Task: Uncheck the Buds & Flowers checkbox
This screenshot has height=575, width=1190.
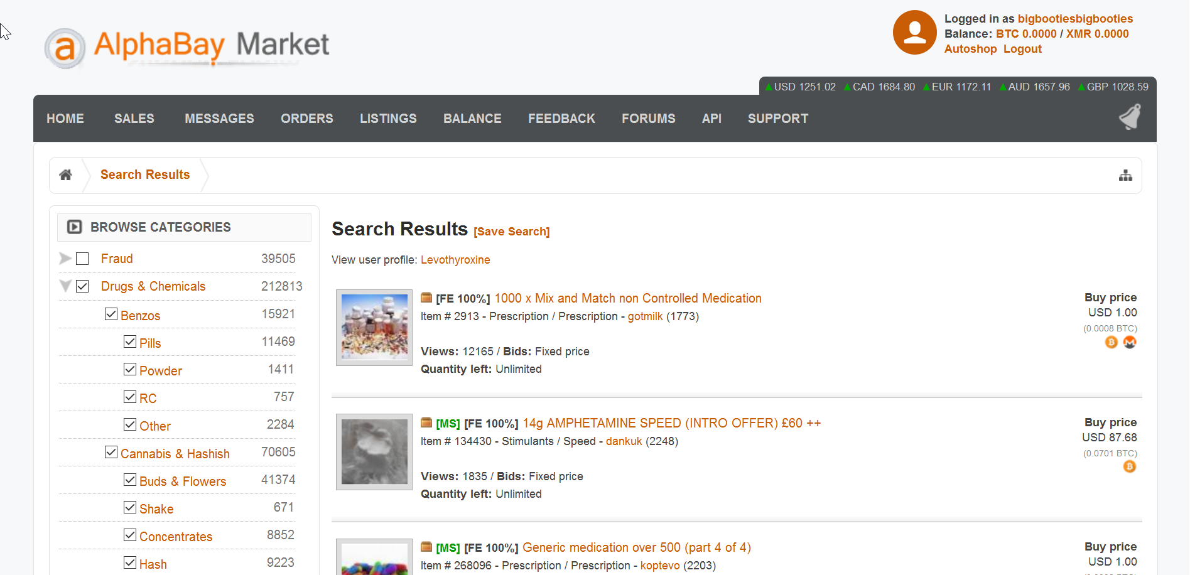Action: pos(130,480)
